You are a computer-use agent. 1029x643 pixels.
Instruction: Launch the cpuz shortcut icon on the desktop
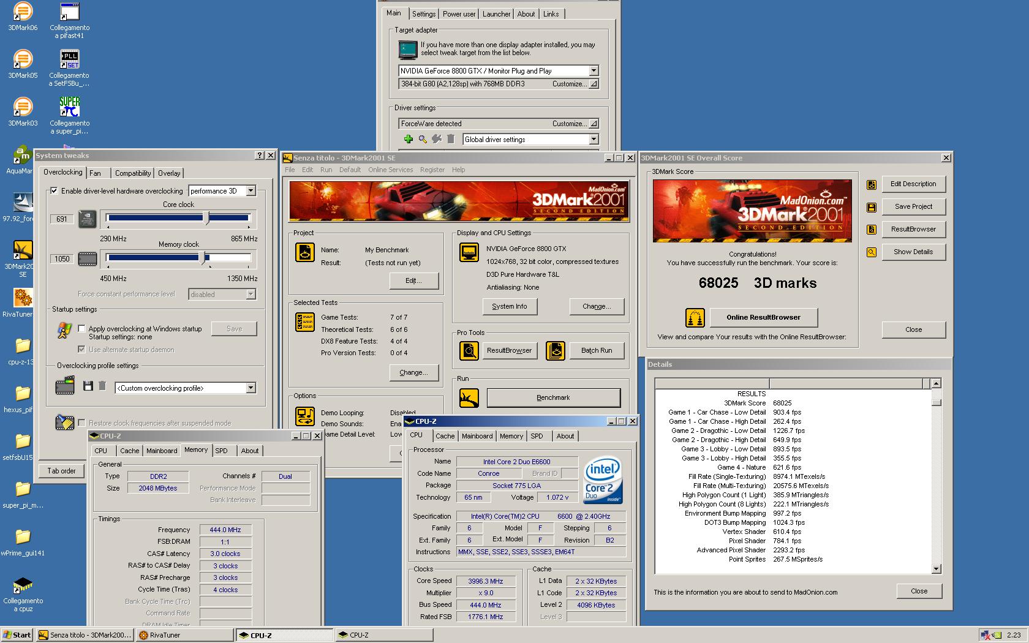[x=23, y=585]
